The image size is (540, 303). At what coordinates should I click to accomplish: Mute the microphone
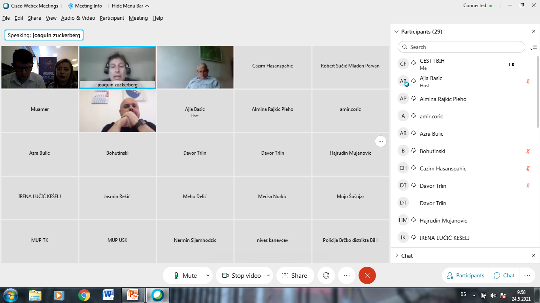(185, 275)
